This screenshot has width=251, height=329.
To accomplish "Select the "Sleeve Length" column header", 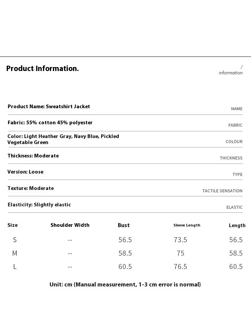I will [187, 225].
